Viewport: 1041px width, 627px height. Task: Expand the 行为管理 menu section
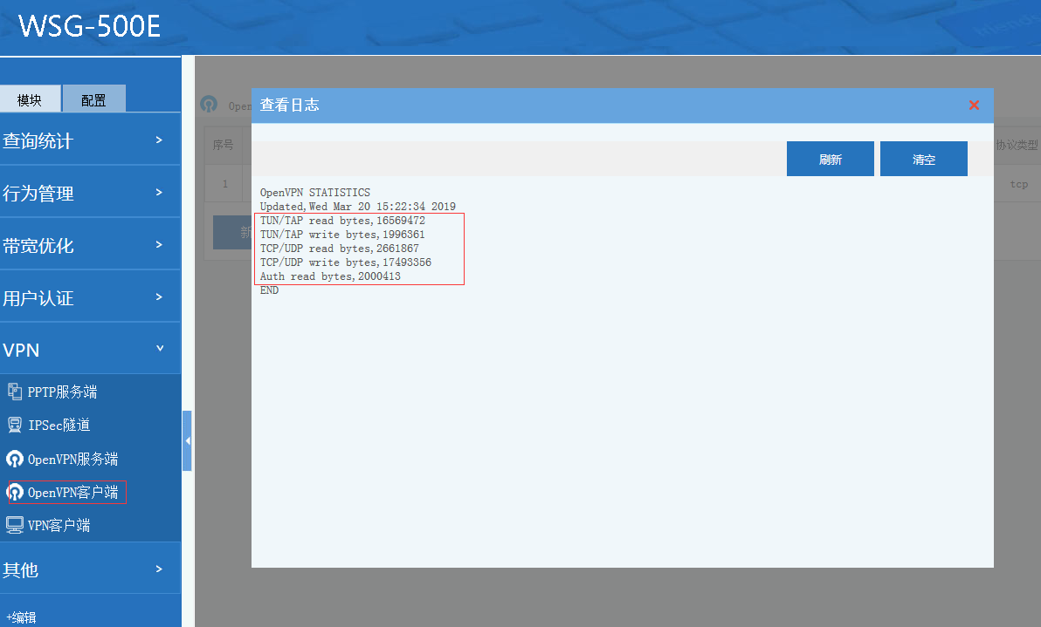click(90, 193)
